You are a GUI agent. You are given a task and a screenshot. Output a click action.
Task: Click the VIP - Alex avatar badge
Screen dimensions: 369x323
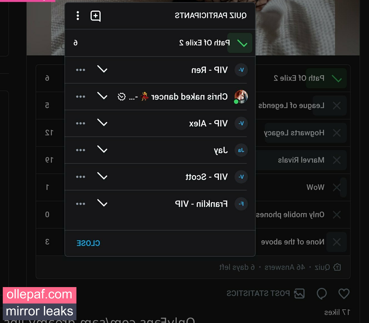(x=241, y=123)
